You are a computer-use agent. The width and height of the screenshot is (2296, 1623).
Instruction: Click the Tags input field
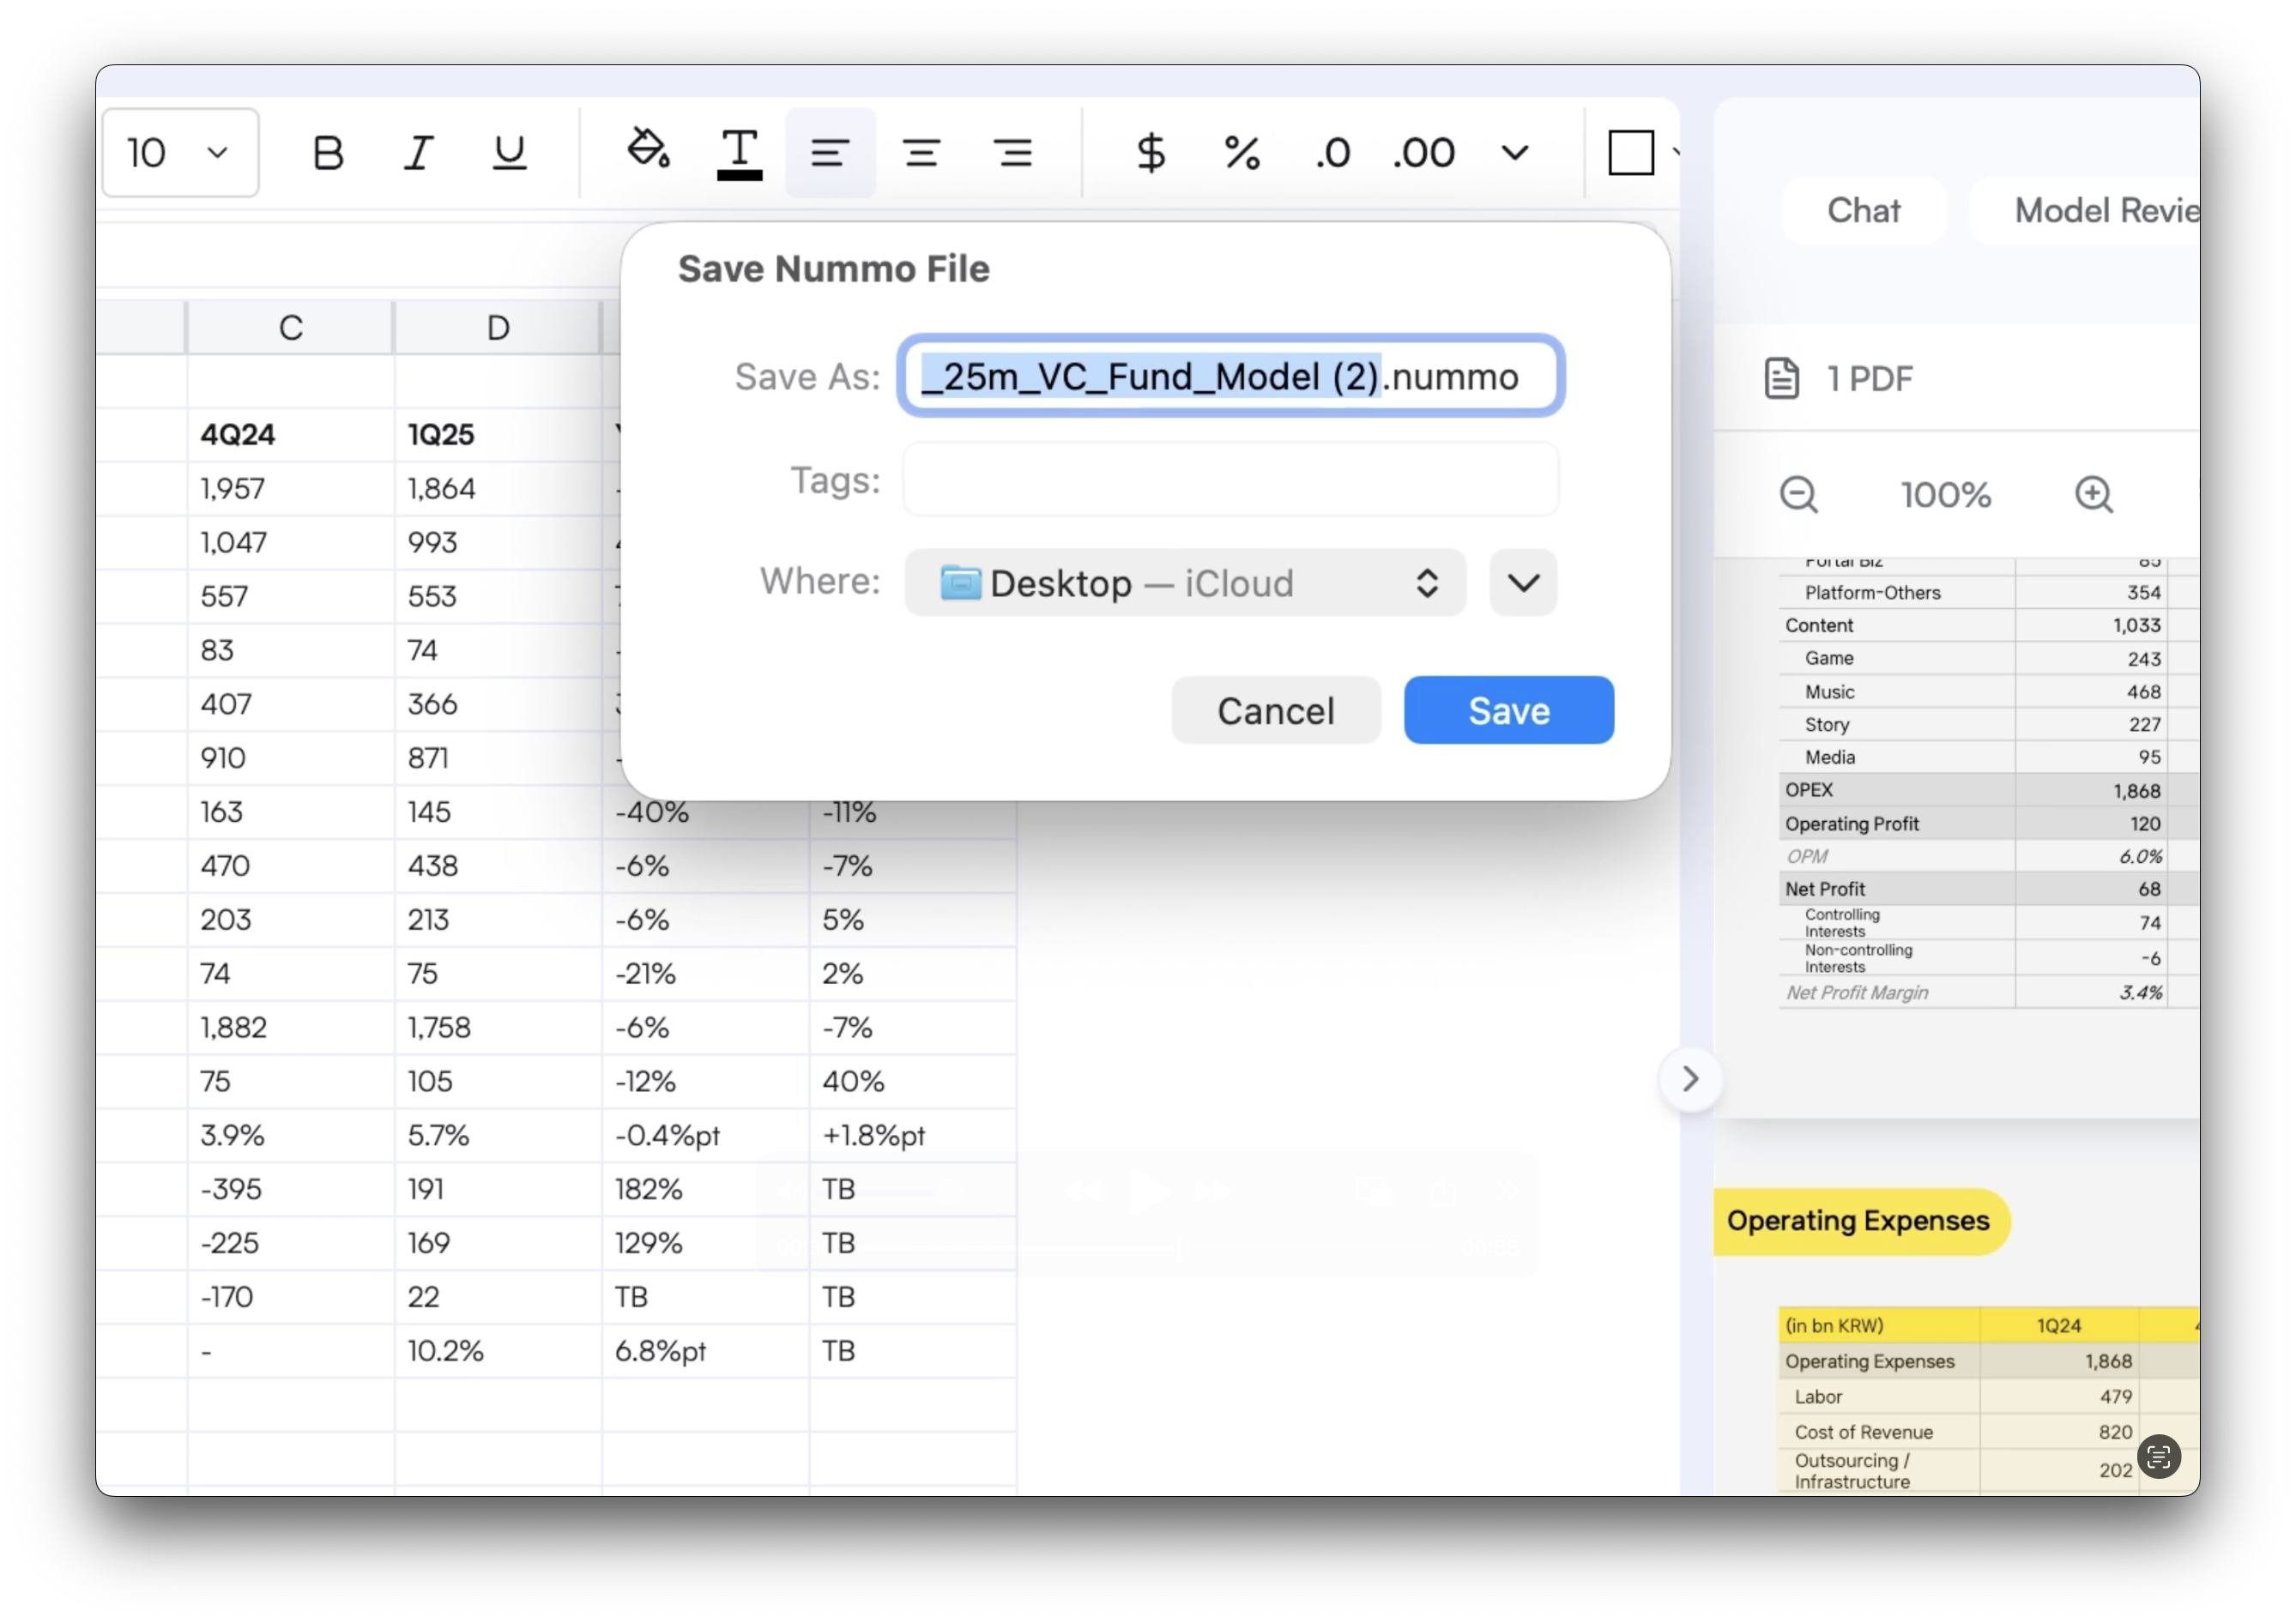[x=1230, y=480]
